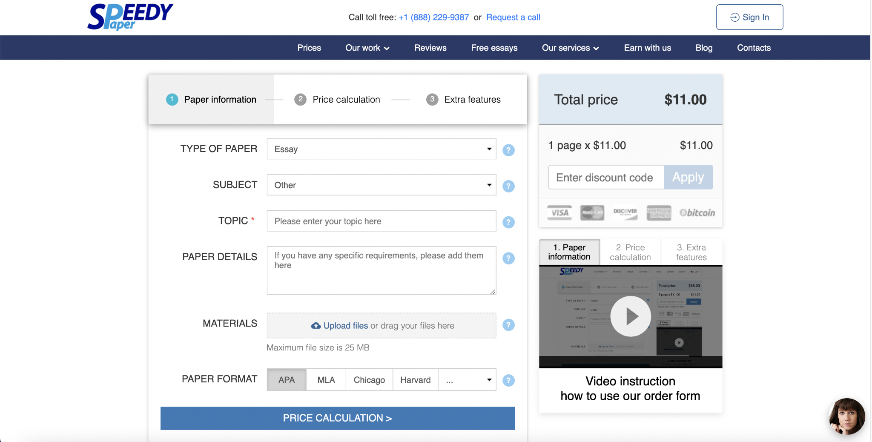Image resolution: width=872 pixels, height=442 pixels.
Task: Select APA paper format
Action: [287, 380]
